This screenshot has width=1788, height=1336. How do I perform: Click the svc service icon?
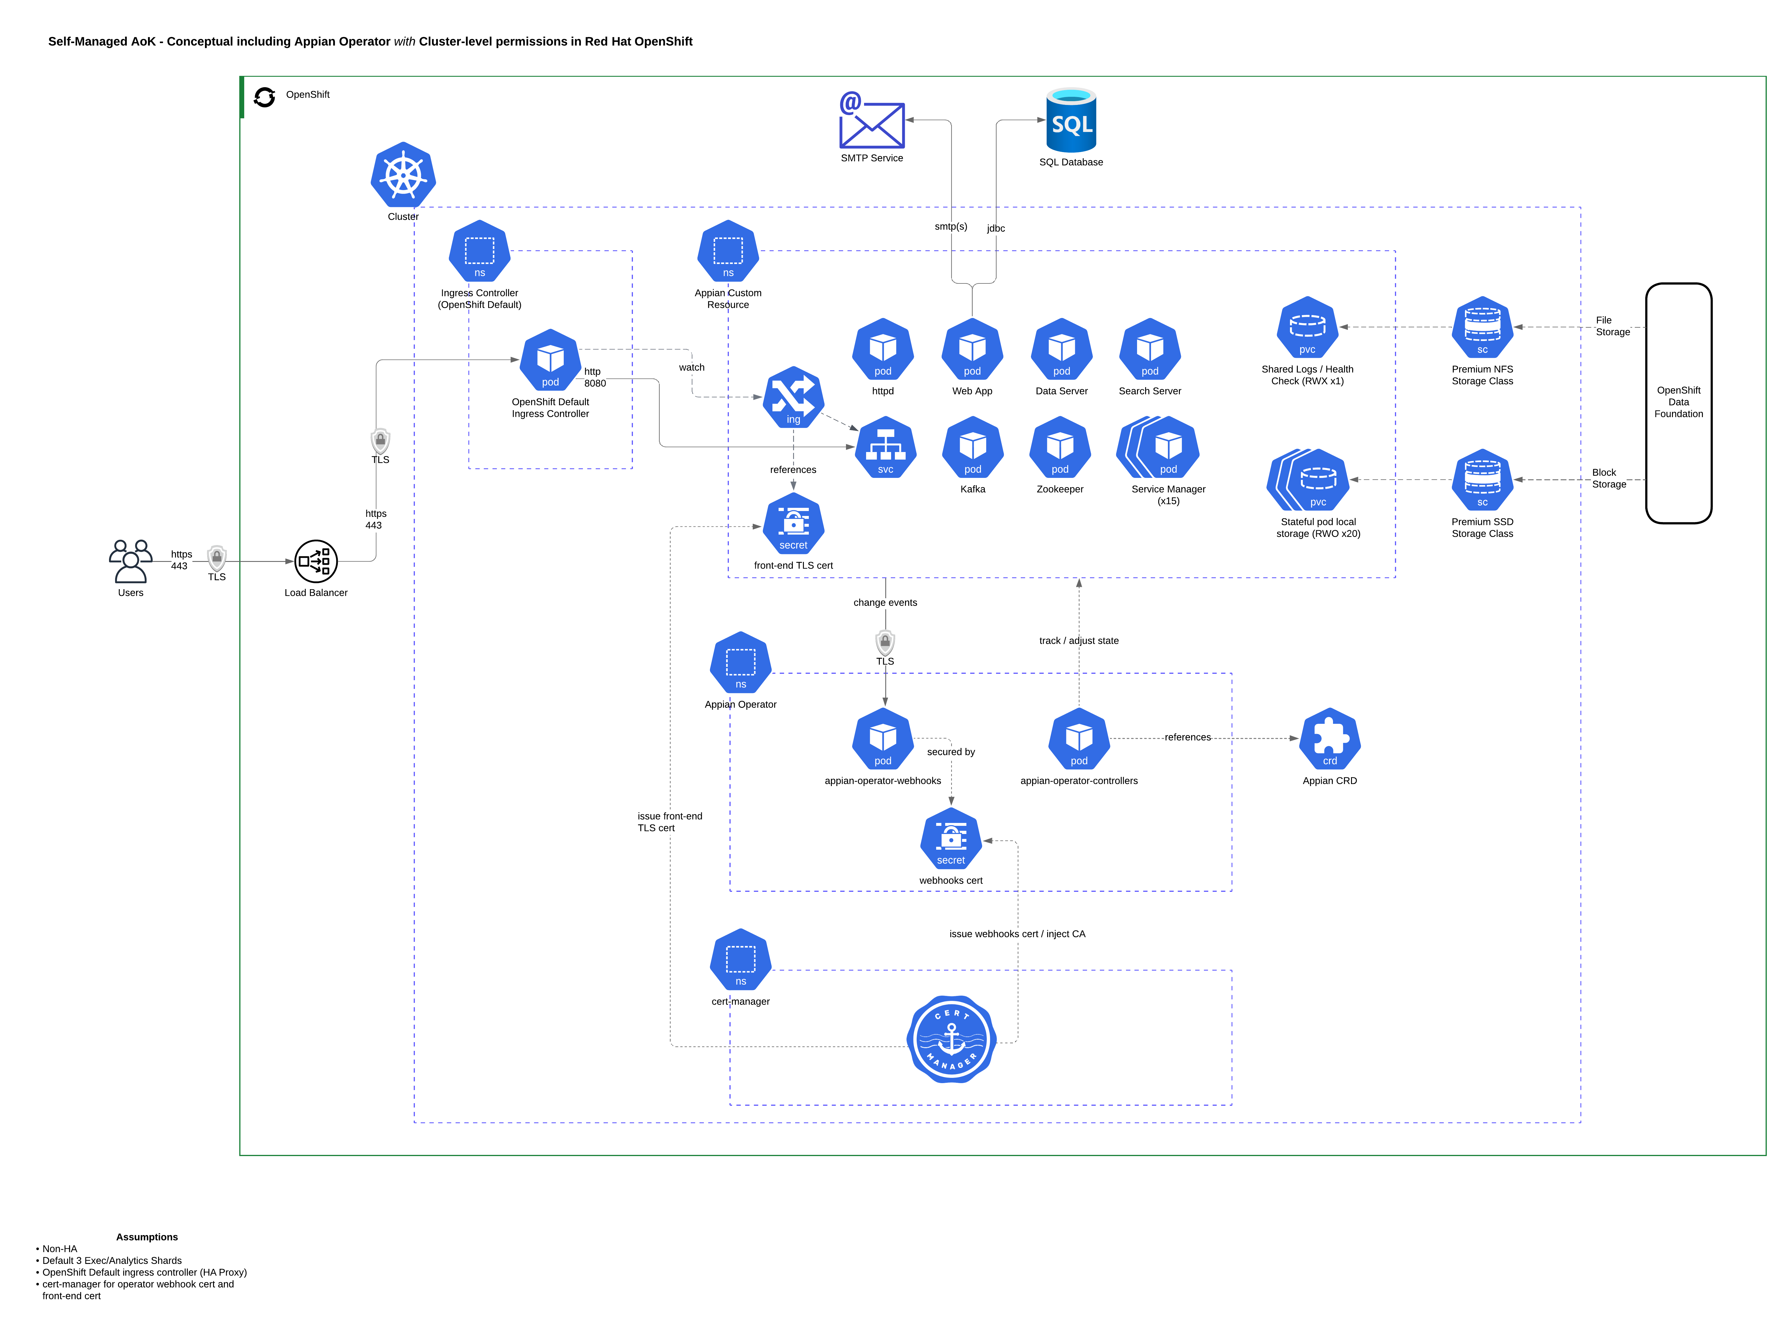(x=886, y=448)
